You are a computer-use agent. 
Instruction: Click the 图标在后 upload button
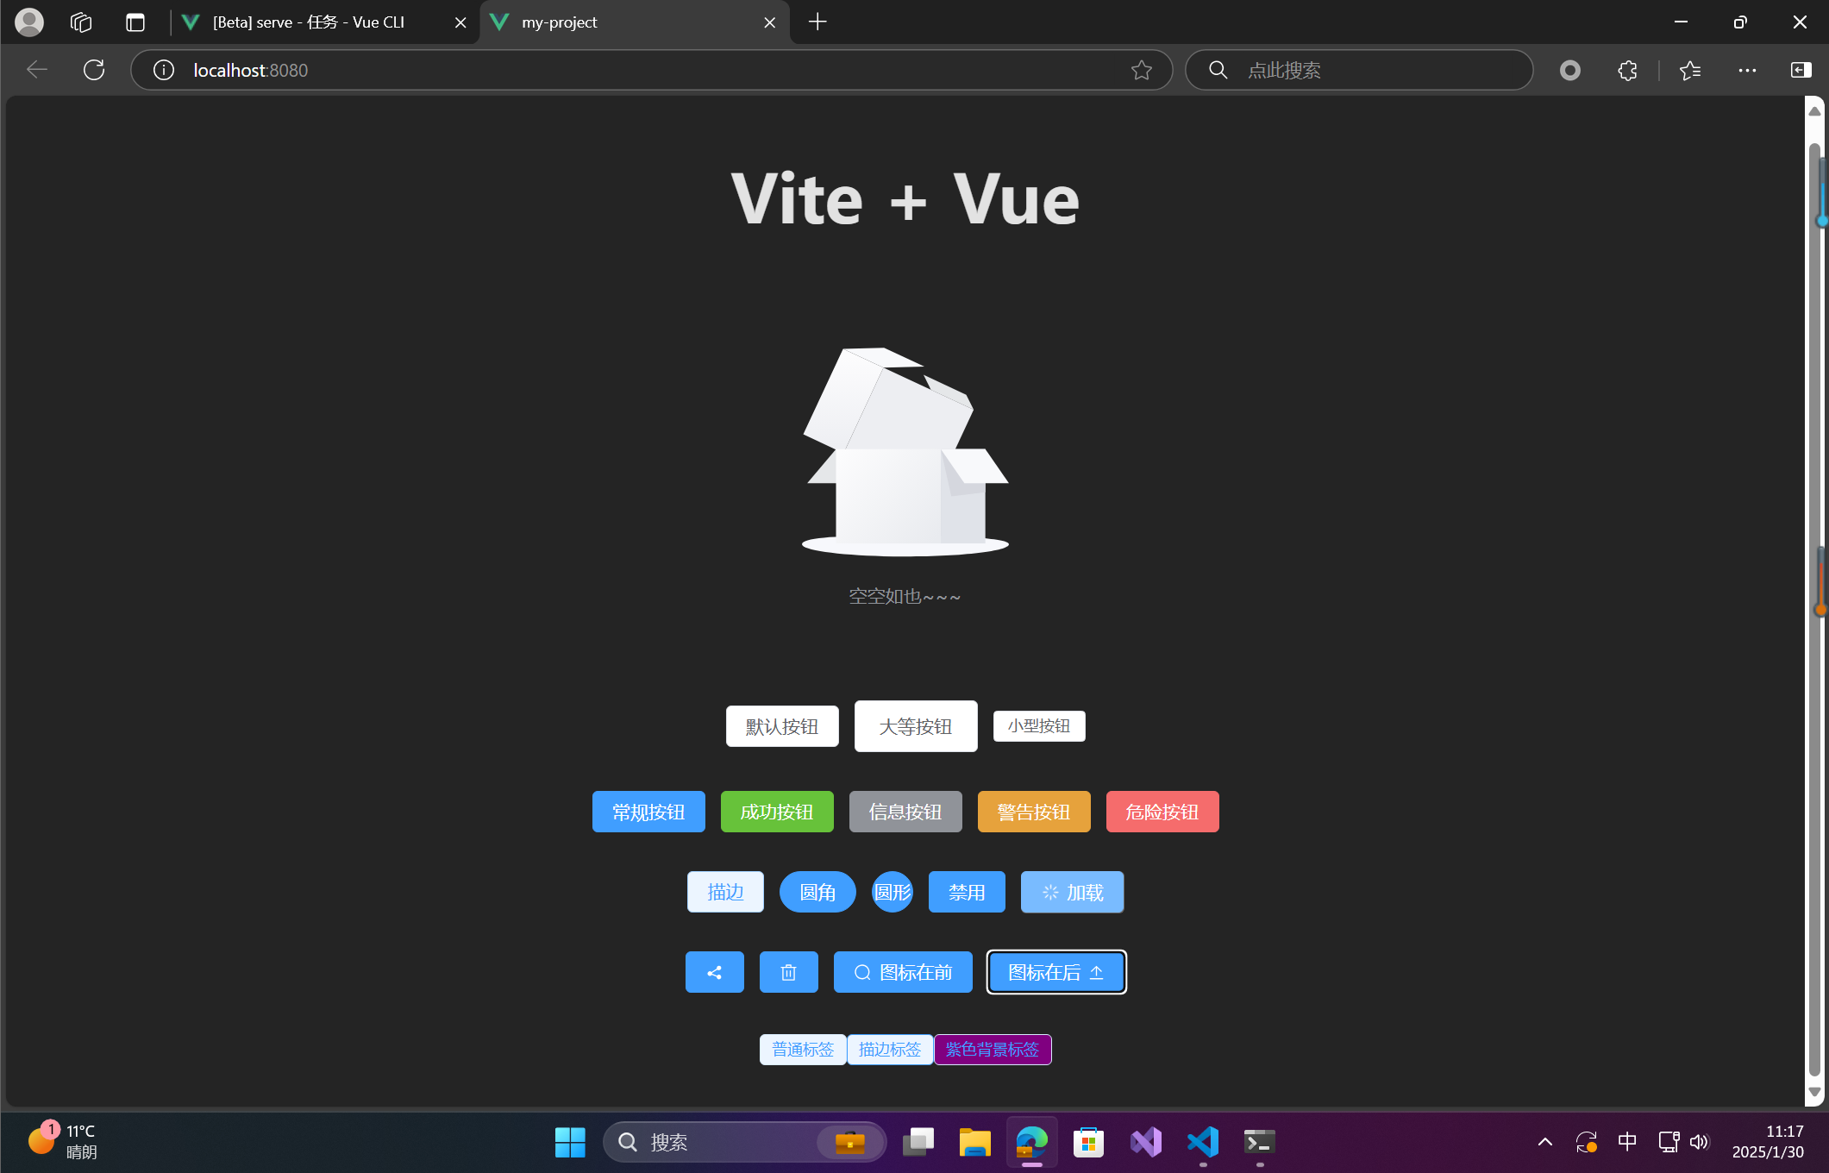pyautogui.click(x=1056, y=972)
